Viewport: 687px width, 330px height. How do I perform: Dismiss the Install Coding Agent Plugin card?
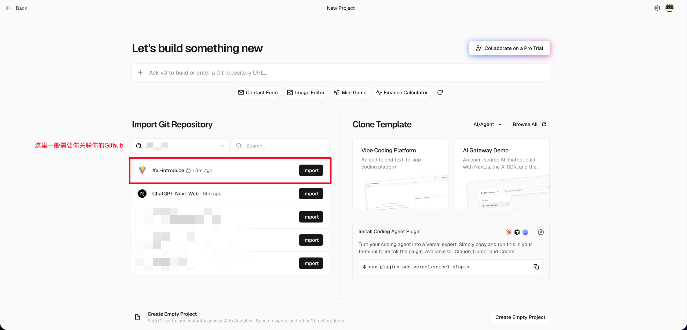pyautogui.click(x=541, y=232)
